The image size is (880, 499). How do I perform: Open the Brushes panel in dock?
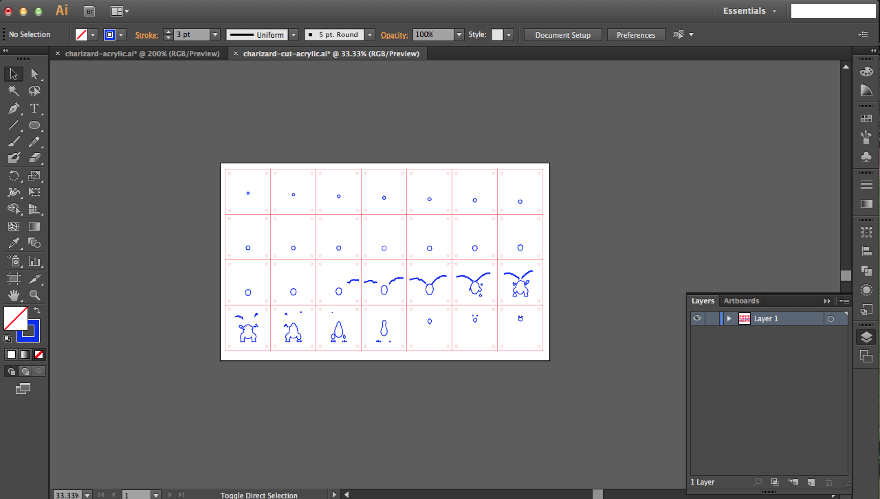tap(866, 137)
